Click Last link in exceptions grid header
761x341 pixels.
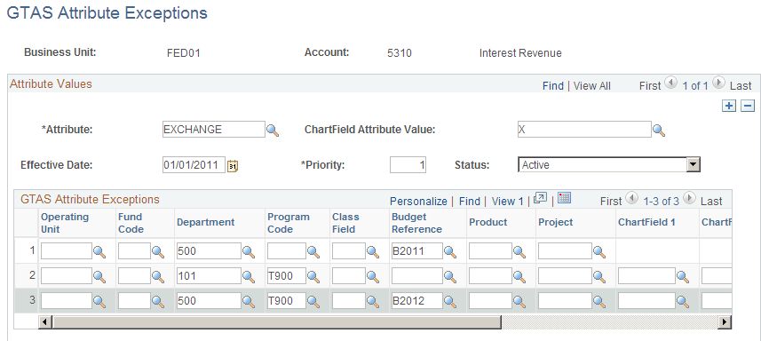click(711, 201)
